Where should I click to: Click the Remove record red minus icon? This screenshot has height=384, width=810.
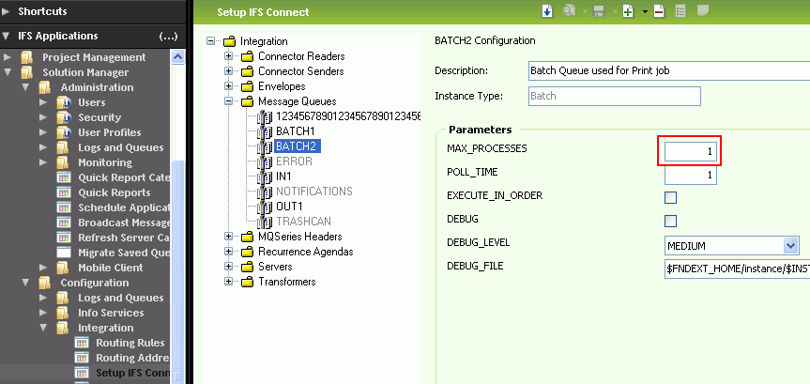(x=659, y=11)
